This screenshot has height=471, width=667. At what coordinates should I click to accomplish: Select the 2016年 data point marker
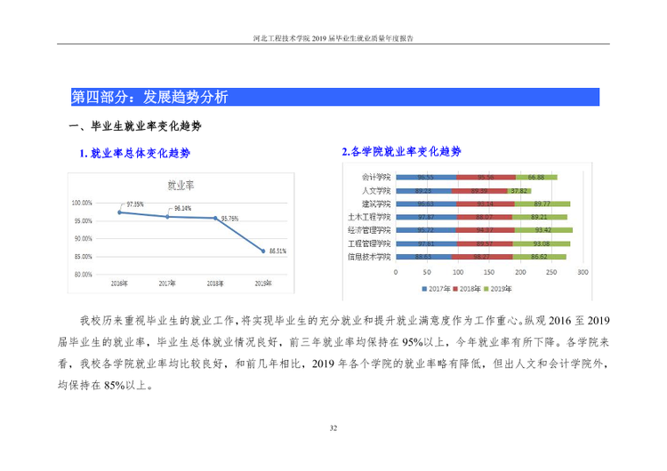point(119,212)
